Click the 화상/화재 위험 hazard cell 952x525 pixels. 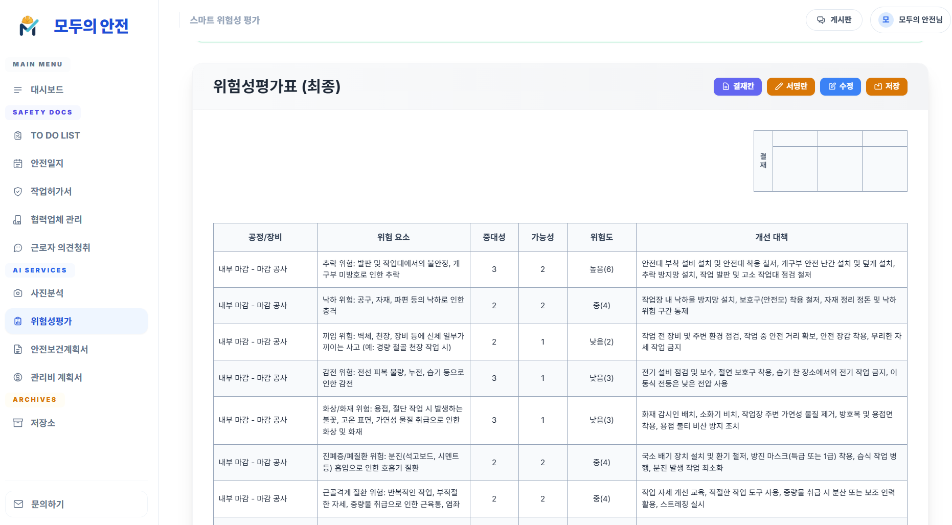(x=394, y=420)
